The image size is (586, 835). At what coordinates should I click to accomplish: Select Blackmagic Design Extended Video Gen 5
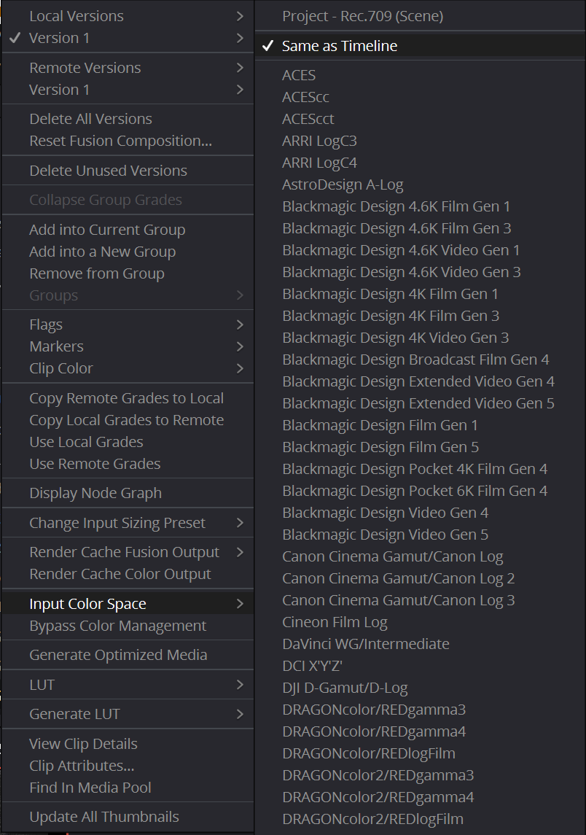pos(421,403)
